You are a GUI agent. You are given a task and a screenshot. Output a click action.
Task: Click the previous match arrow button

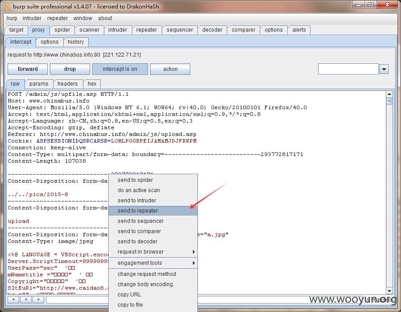point(26,299)
